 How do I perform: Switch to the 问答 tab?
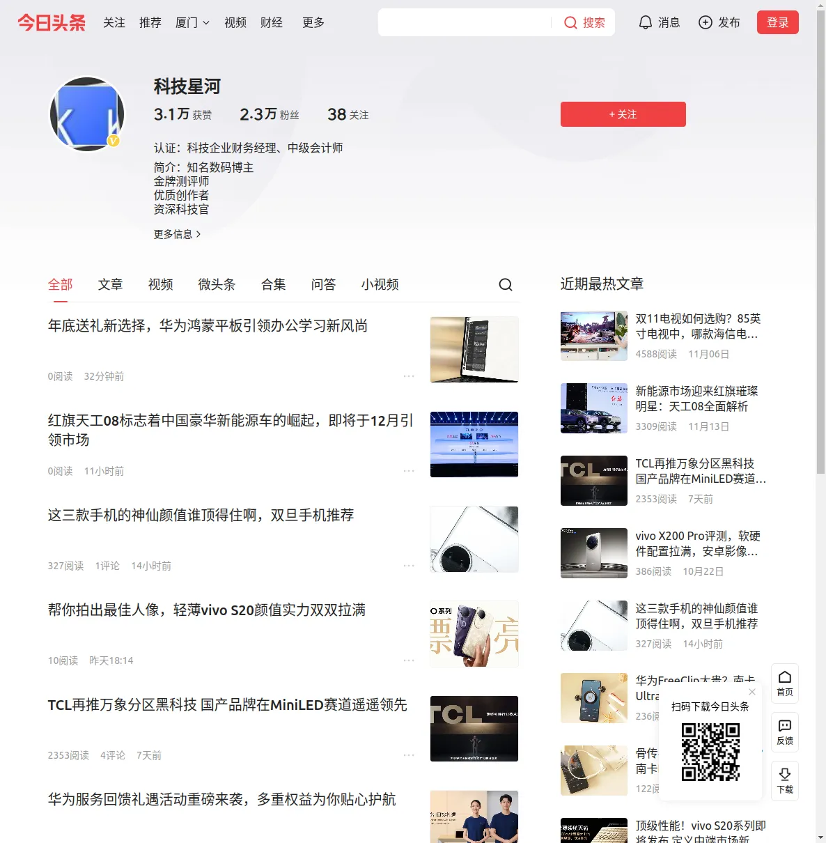point(324,284)
